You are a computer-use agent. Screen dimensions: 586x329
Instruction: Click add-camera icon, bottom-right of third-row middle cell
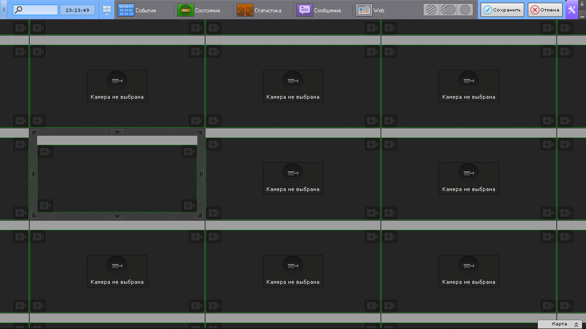(372, 305)
